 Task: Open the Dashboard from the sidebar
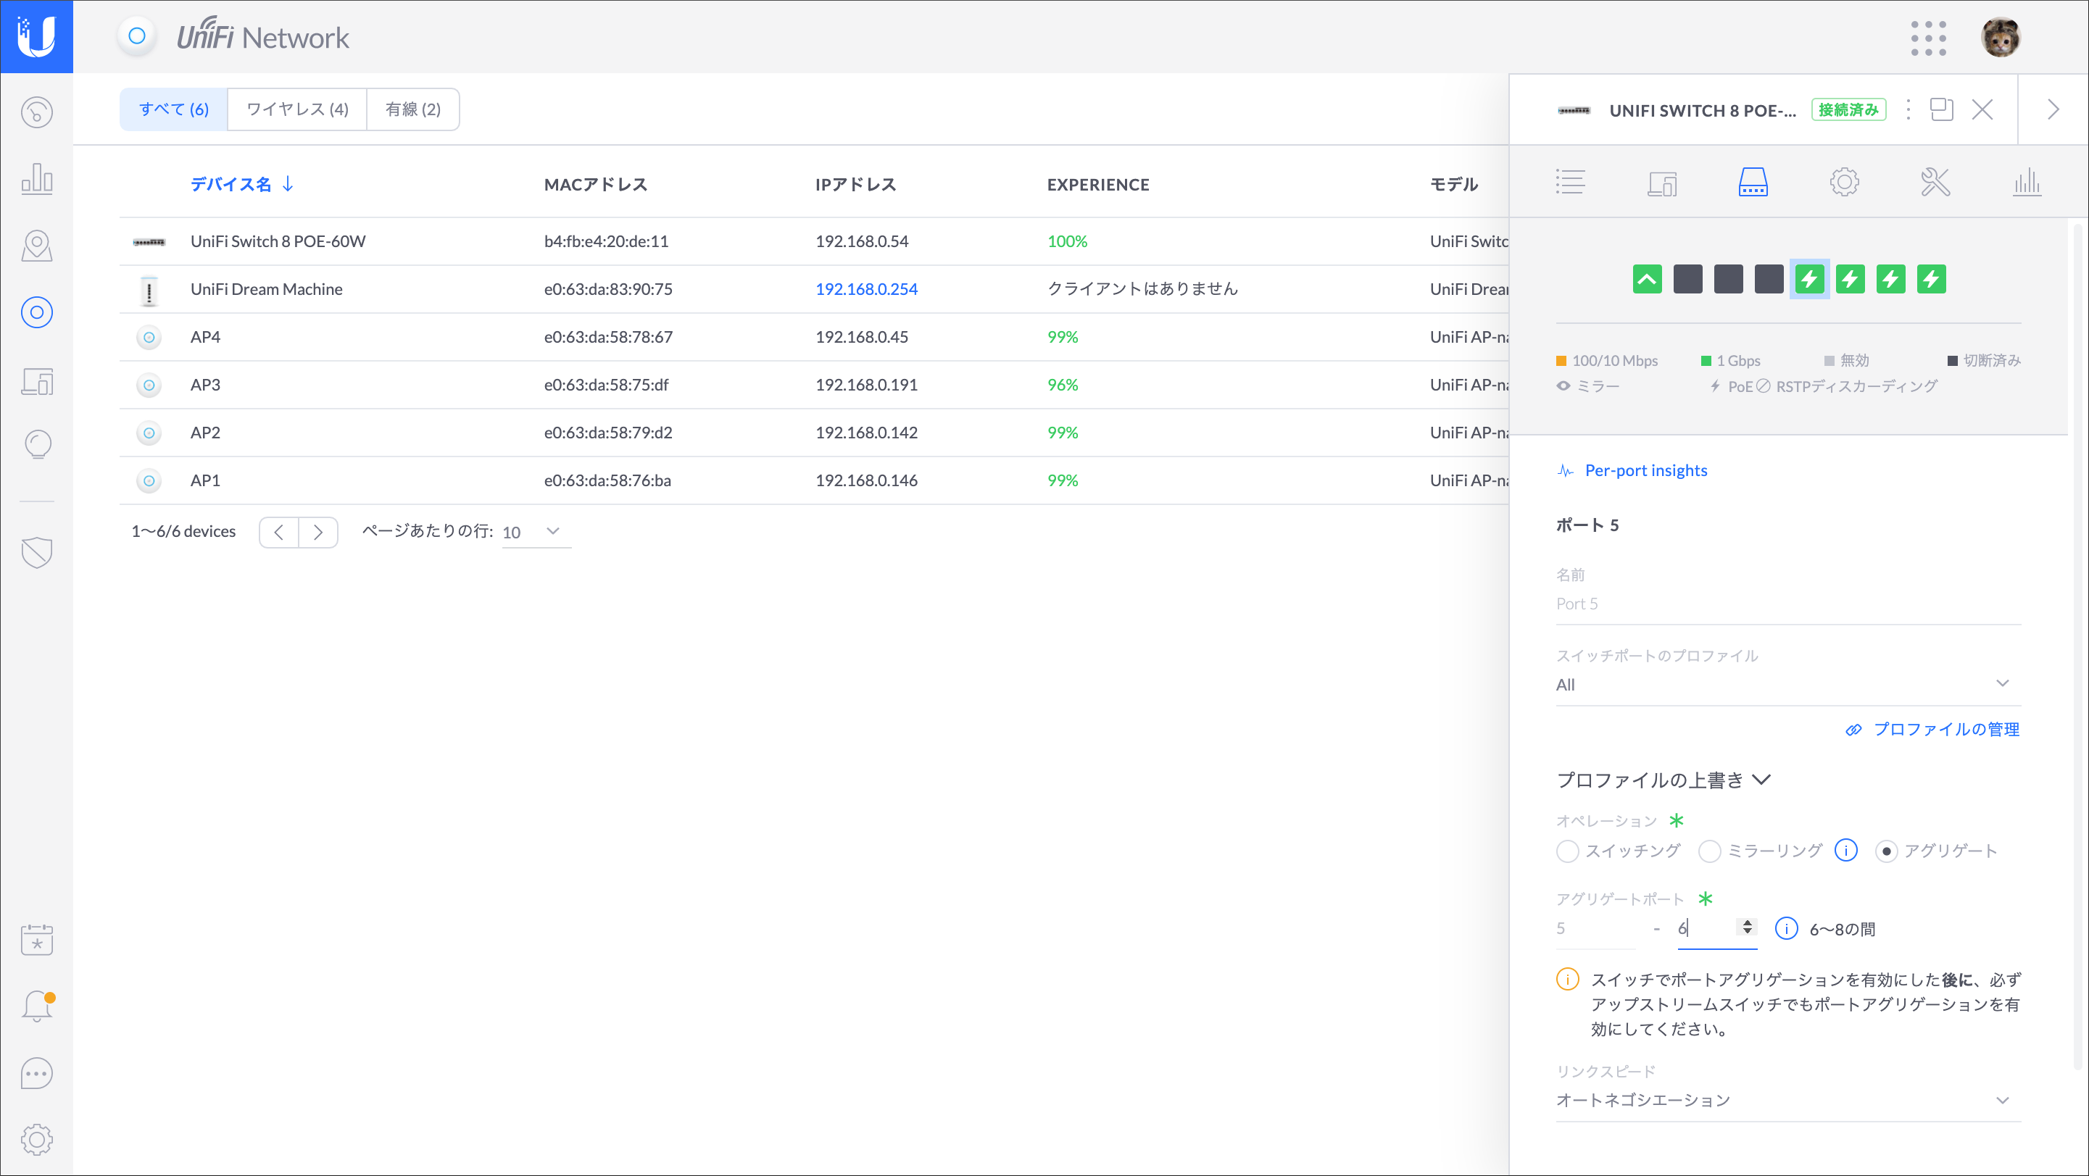[36, 112]
